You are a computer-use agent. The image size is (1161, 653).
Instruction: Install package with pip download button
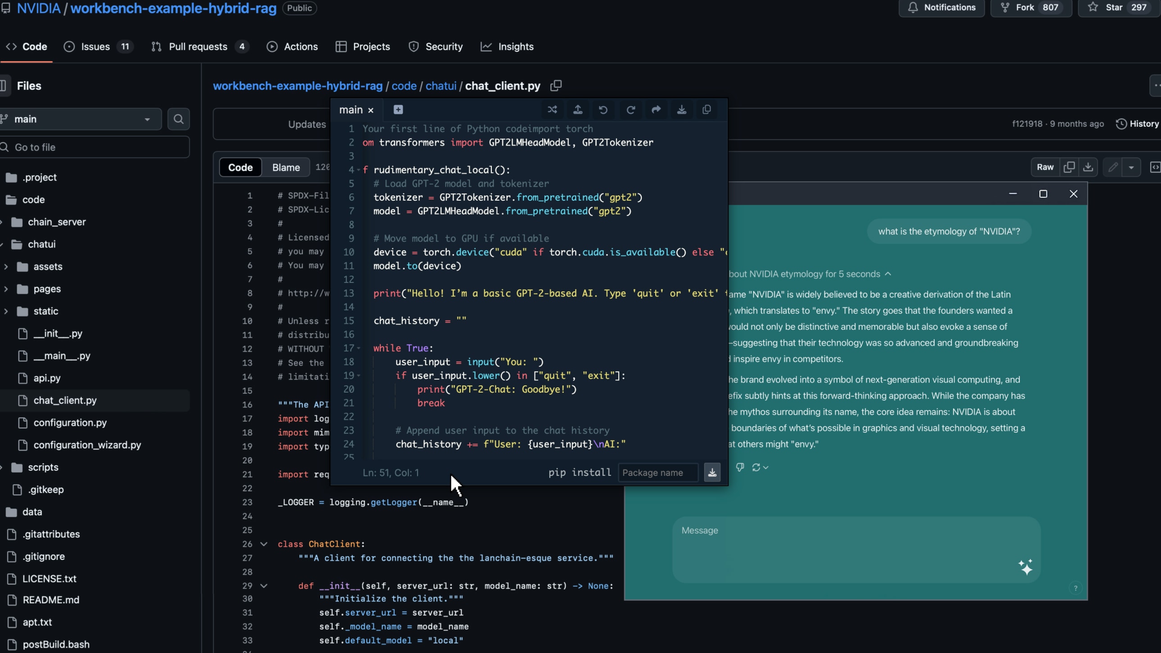(x=712, y=472)
